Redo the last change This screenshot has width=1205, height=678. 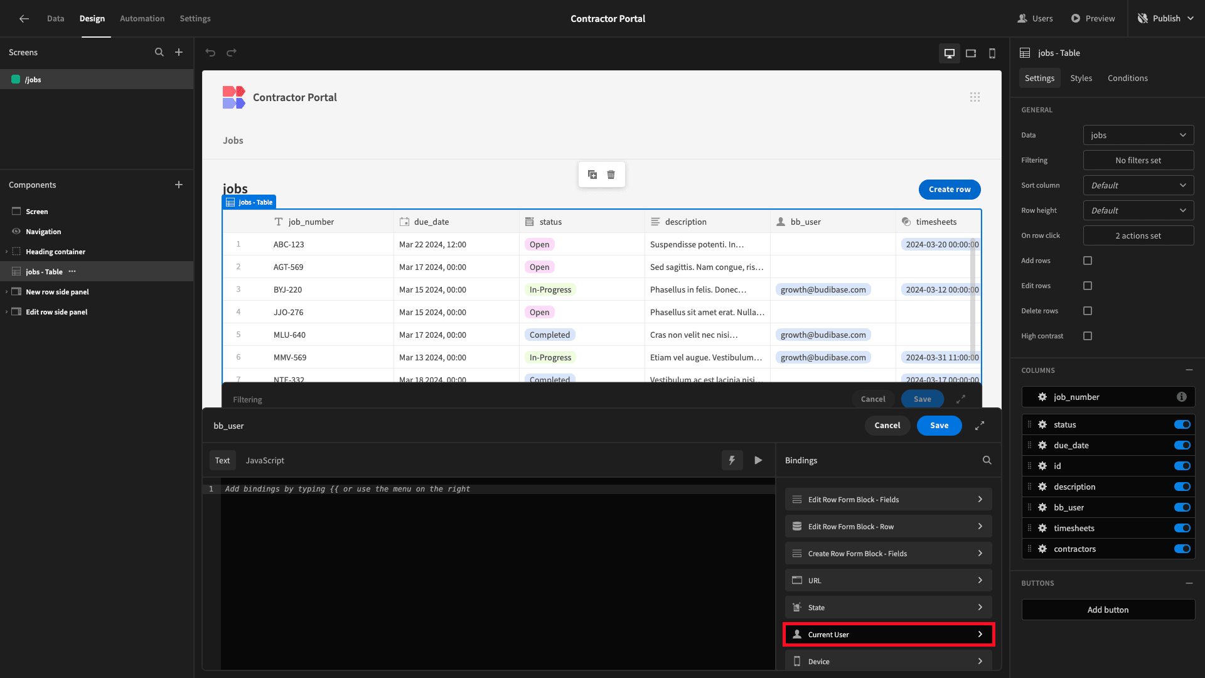(x=232, y=53)
